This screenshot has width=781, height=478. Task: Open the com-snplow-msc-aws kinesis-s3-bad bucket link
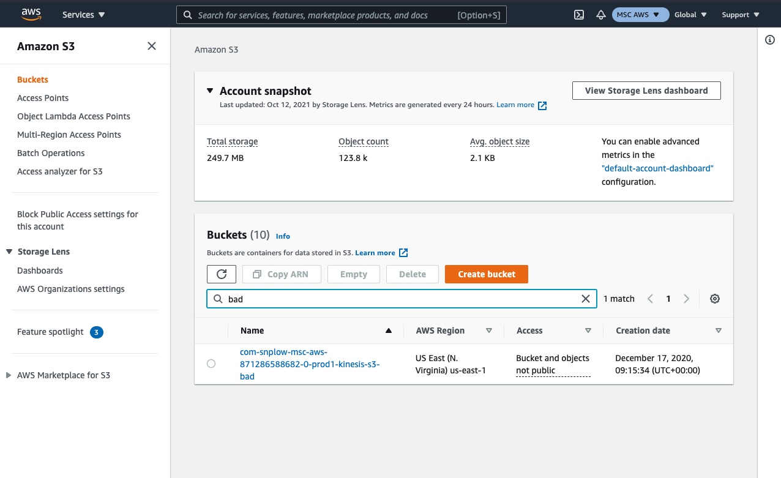pyautogui.click(x=309, y=364)
